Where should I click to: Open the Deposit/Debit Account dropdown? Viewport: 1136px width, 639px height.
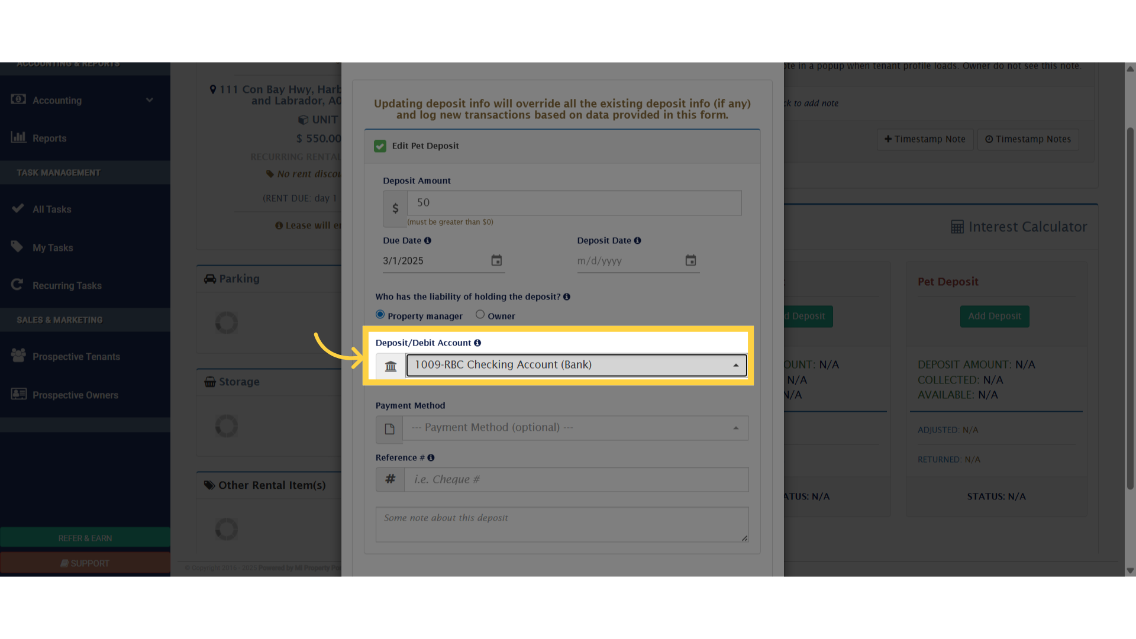click(x=576, y=365)
